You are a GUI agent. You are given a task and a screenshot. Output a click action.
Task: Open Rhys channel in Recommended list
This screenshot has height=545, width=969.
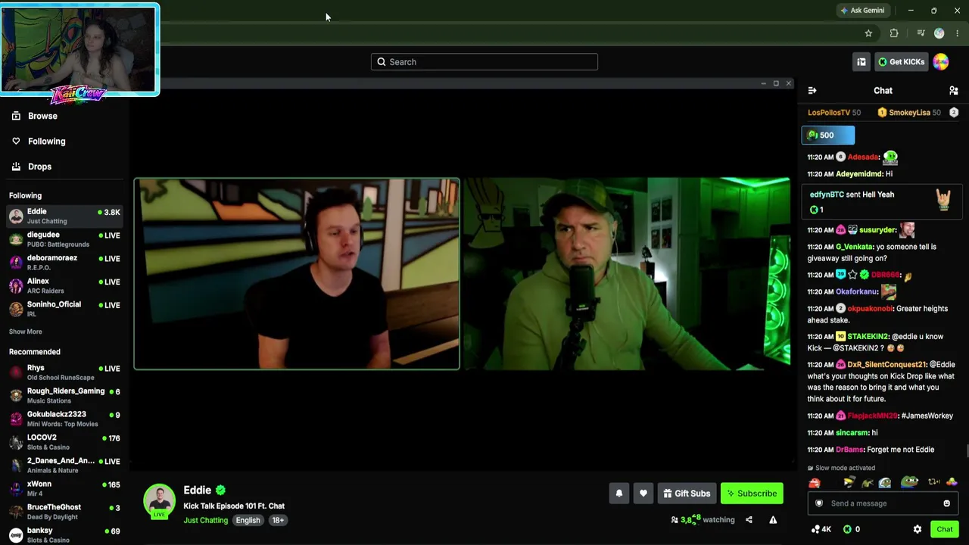[64, 372]
